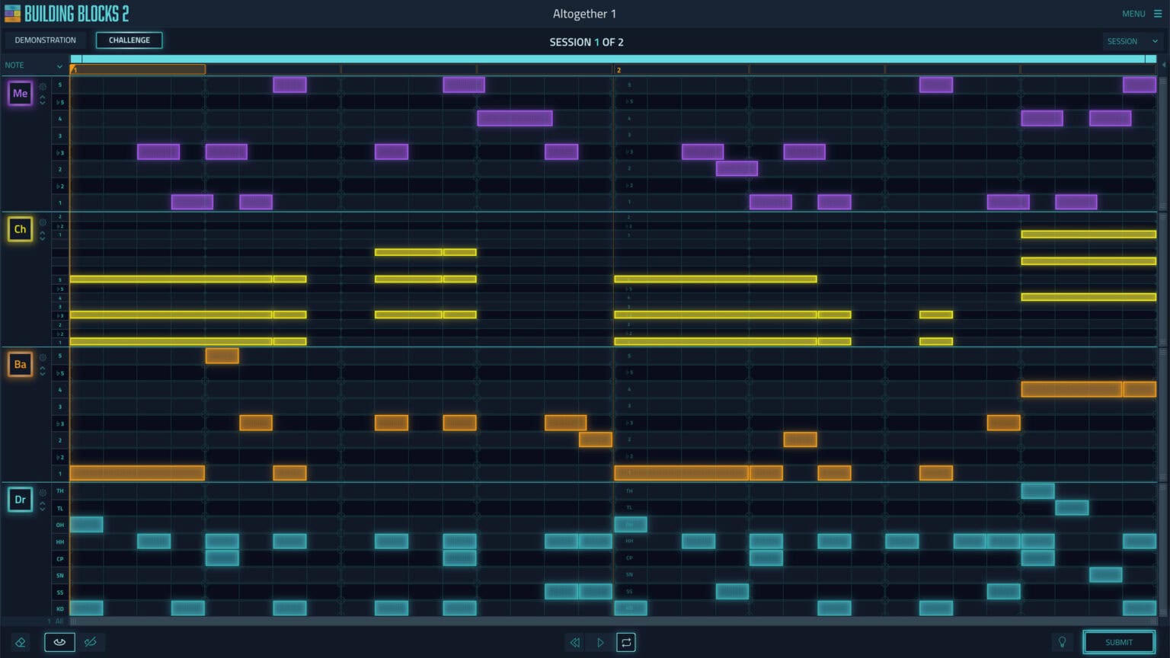Viewport: 1170px width, 658px height.
Task: Click the lightbulb hint icon near Submit
Action: click(x=1063, y=642)
